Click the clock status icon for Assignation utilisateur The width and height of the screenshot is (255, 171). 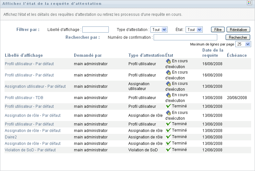pos(168,84)
